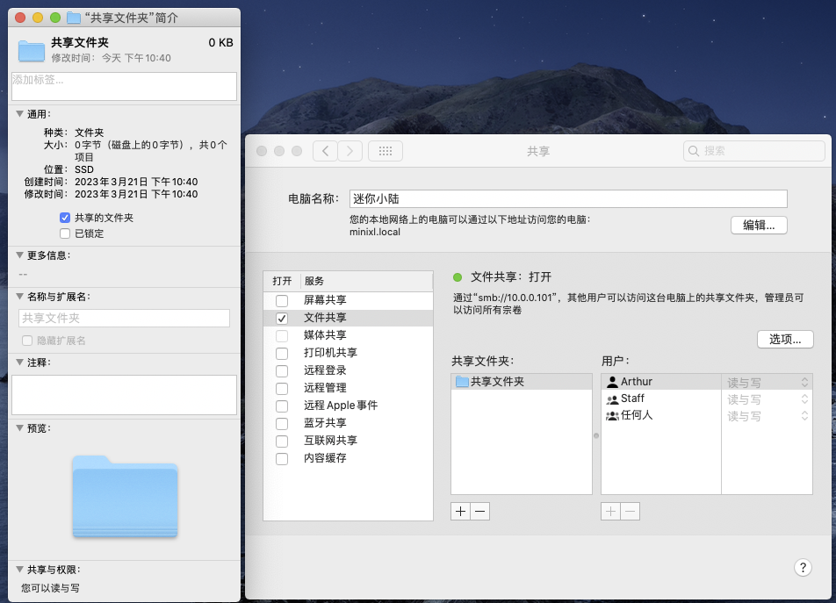The width and height of the screenshot is (836, 603).
Task: Click the forward arrow in Sharing toolbar
Action: (350, 151)
